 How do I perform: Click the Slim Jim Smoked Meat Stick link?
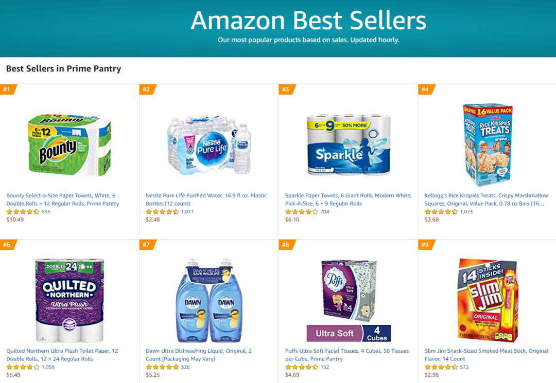point(486,355)
